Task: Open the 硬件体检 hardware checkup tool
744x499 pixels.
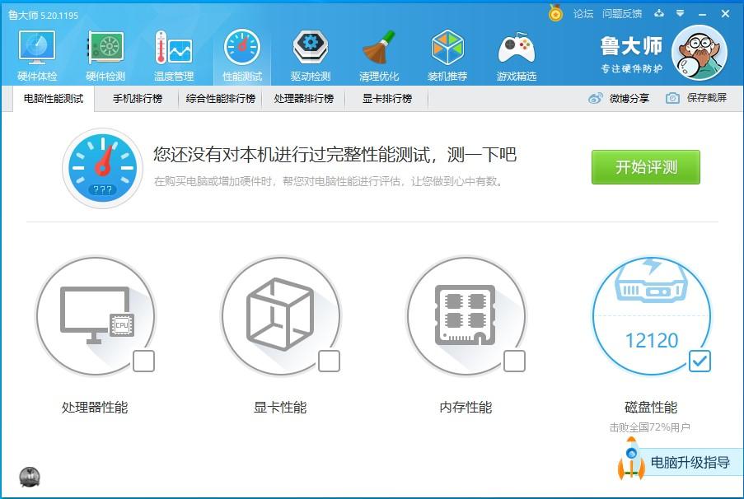Action: coord(36,54)
